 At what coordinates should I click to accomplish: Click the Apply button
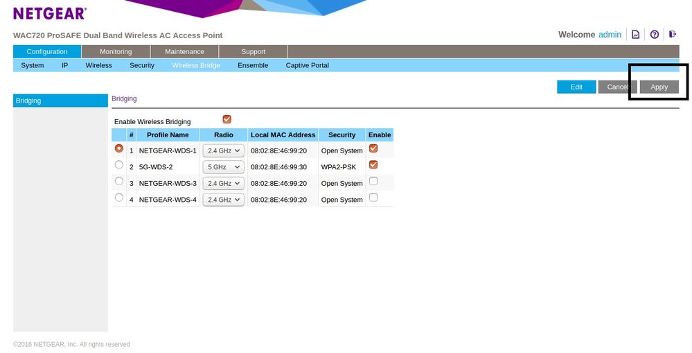pos(659,87)
